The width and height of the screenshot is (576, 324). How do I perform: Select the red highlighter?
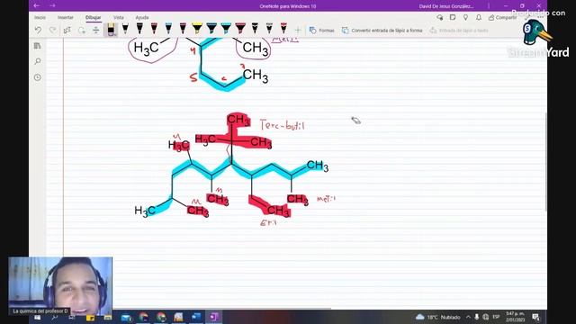[240, 29]
